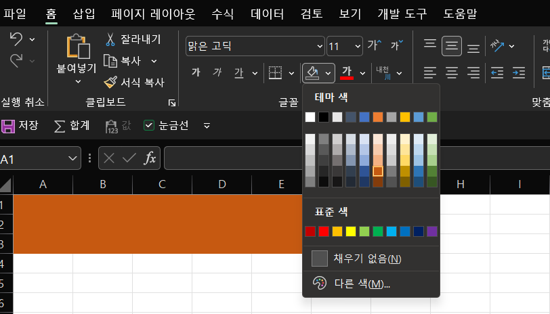Switch to the 개발 도구 tab
The width and height of the screenshot is (550, 314).
[x=402, y=14]
